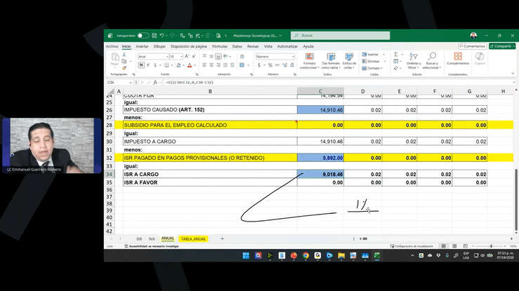The image size is (519, 291).
Task: Click the Compartir button
Action: (502, 46)
